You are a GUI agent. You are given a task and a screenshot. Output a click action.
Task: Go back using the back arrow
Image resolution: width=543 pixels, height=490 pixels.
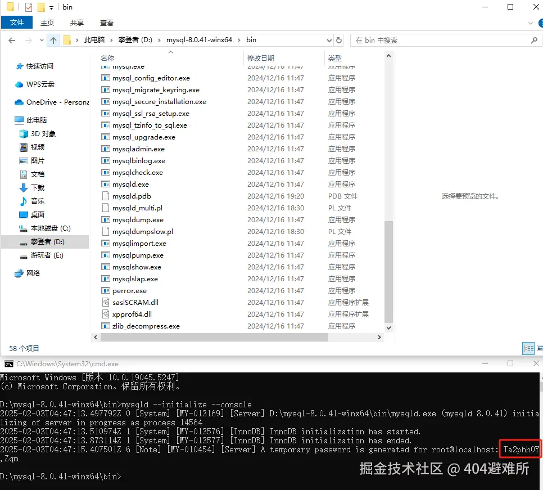click(x=12, y=40)
